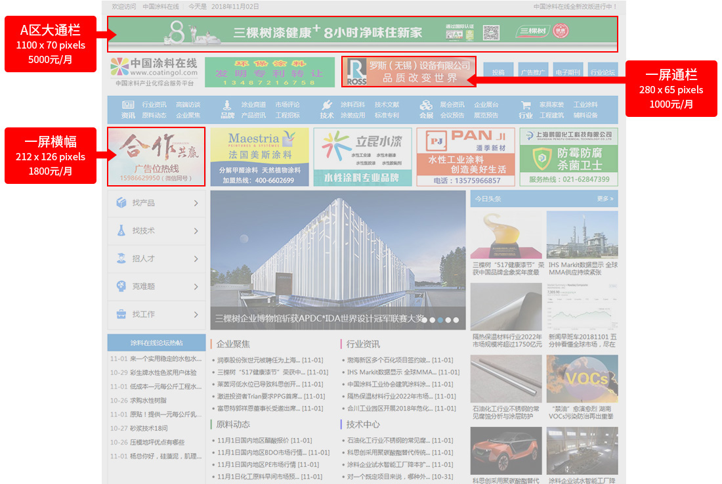The width and height of the screenshot is (722, 484).
Task: Click the date 2018年11月02日 in top bar
Action: 235,7
